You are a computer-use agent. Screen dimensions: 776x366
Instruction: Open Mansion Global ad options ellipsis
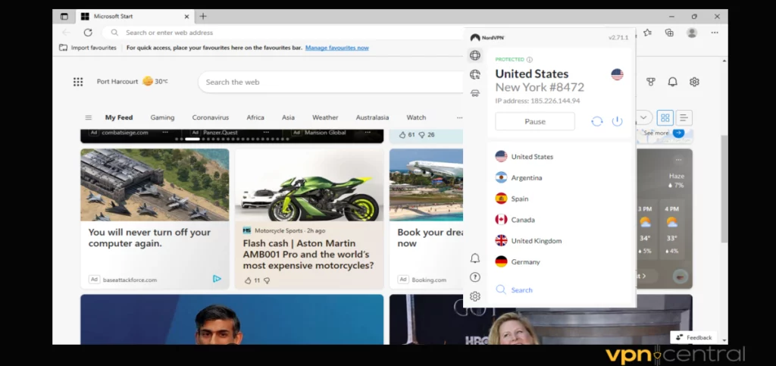tap(368, 133)
